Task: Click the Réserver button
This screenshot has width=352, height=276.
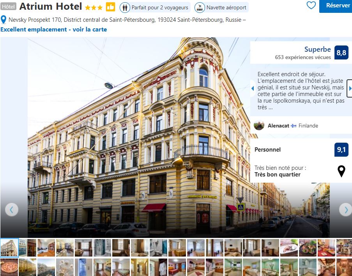Action: pos(336,6)
